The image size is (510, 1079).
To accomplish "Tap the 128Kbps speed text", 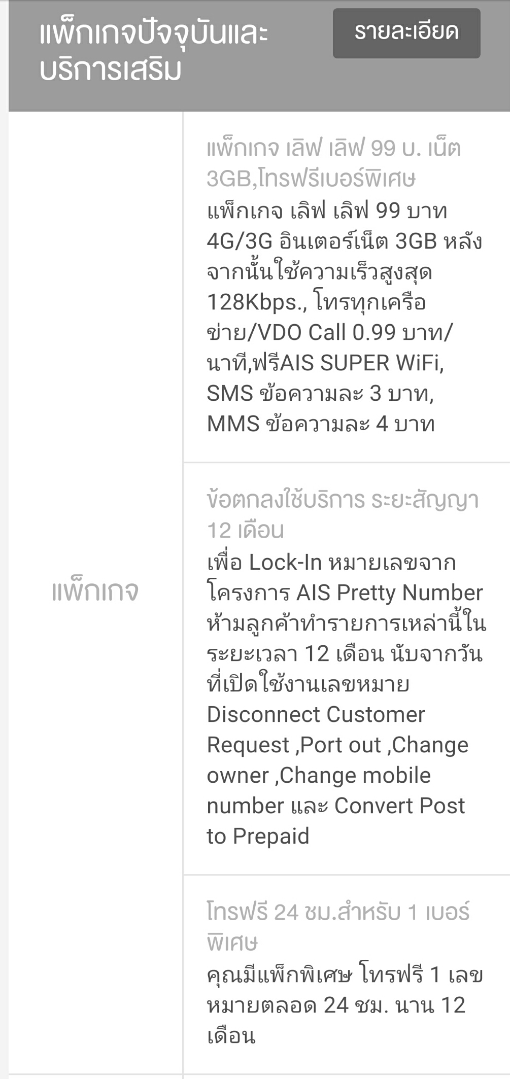I will [255, 302].
